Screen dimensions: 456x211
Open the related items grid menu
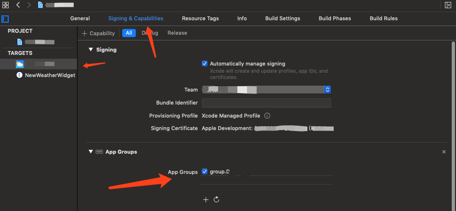(6, 5)
